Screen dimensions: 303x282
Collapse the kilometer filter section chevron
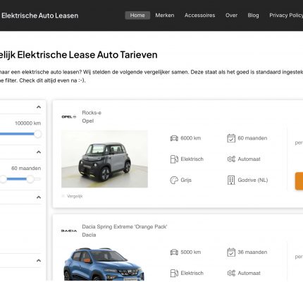tap(39, 107)
